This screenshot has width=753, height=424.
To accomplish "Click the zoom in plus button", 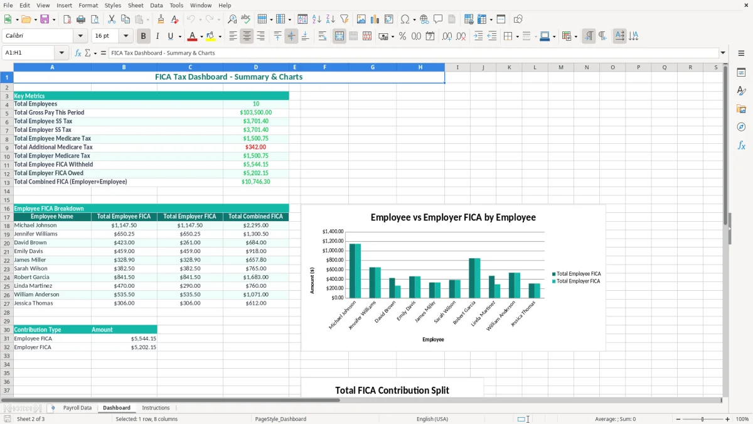I will [x=727, y=419].
